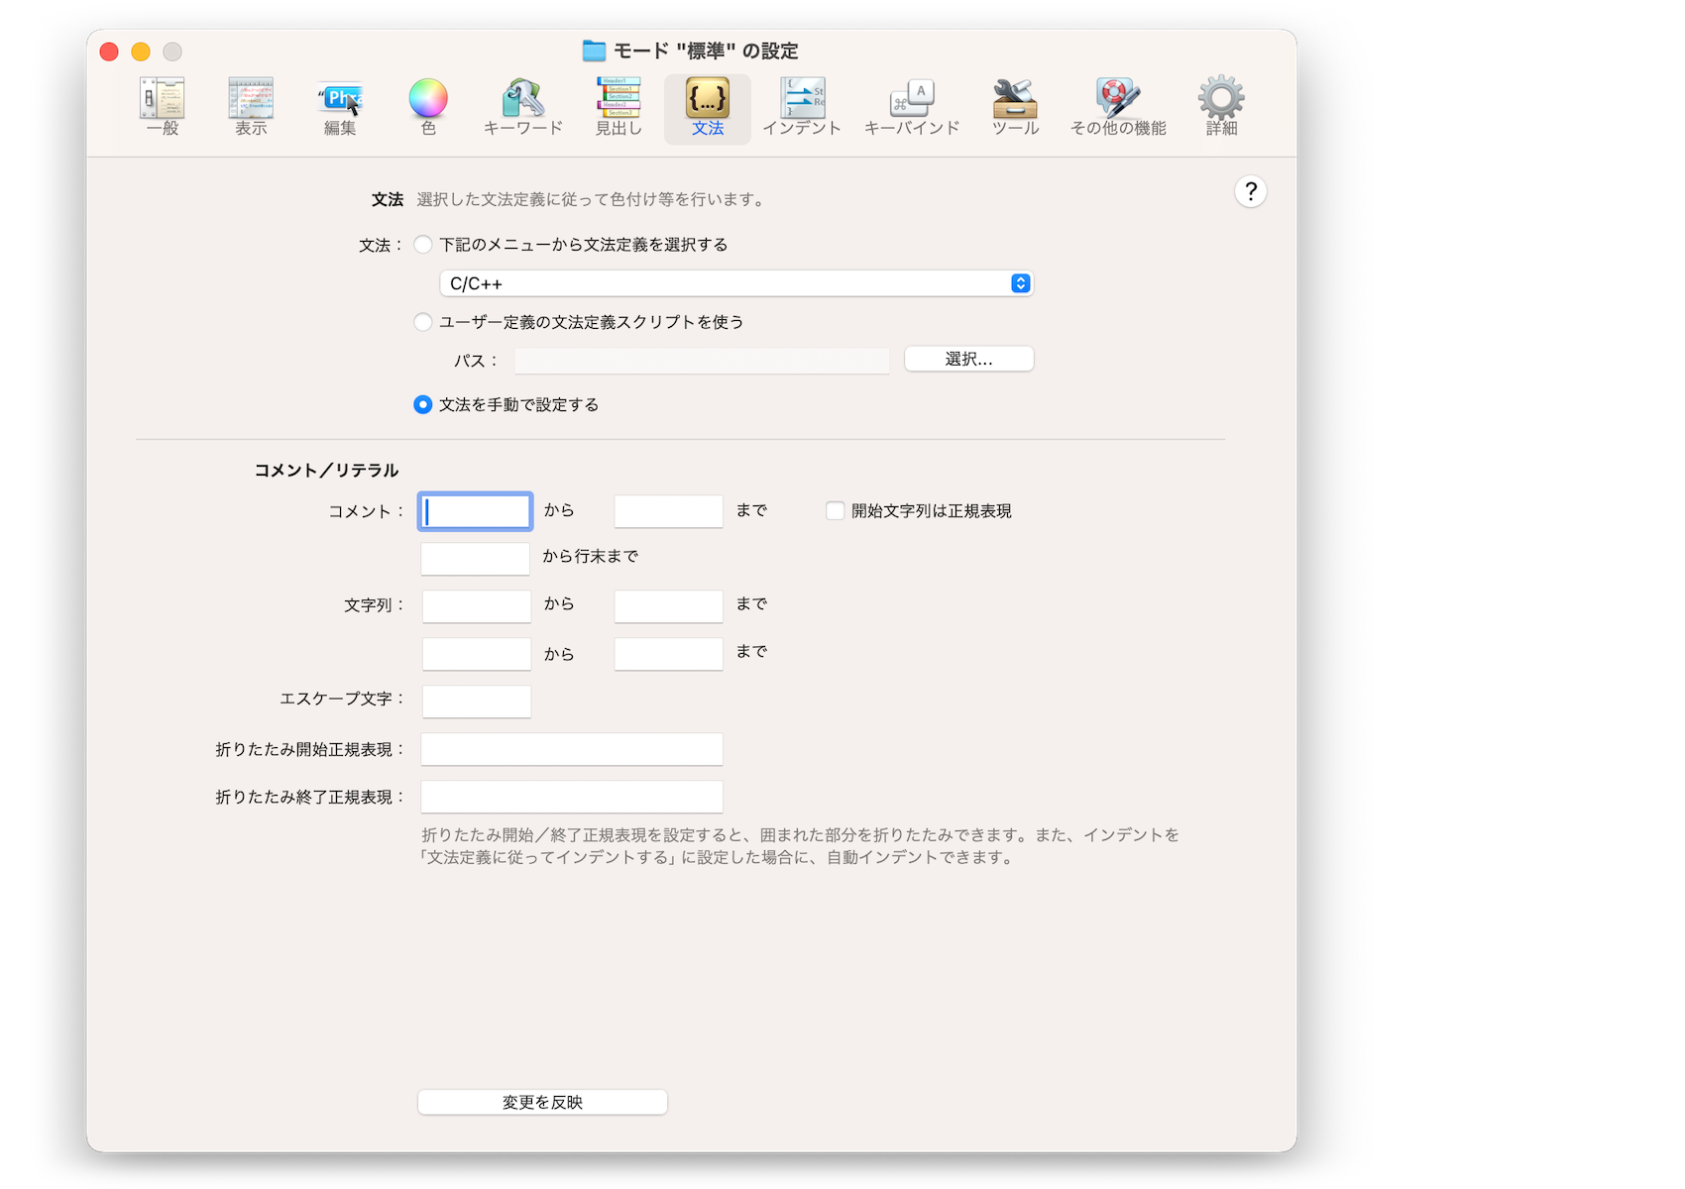Viewport: 1685px width, 1189px height.
Task: Open the キーワード (Keyword) settings pane
Action: tap(522, 107)
